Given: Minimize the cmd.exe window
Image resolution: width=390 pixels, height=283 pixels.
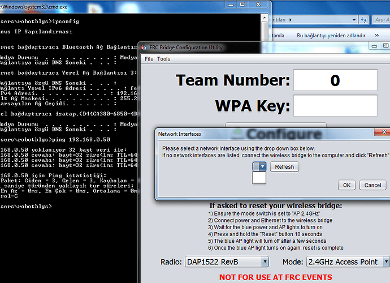Looking at the screenshot, I should [231, 5].
